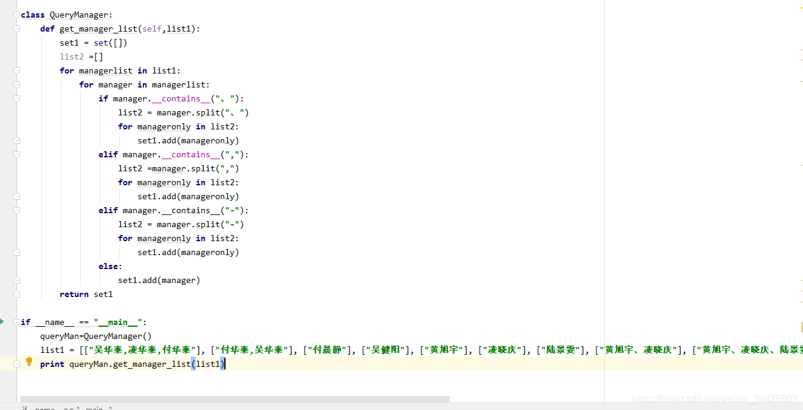Viewport: 803px width, 410px height.
Task: Click the 'self' parameter in the def line
Action: pyautogui.click(x=152, y=29)
